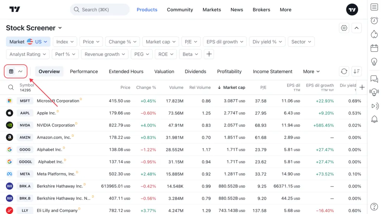Open the EPS dil growth filter dropdown

[225, 42]
